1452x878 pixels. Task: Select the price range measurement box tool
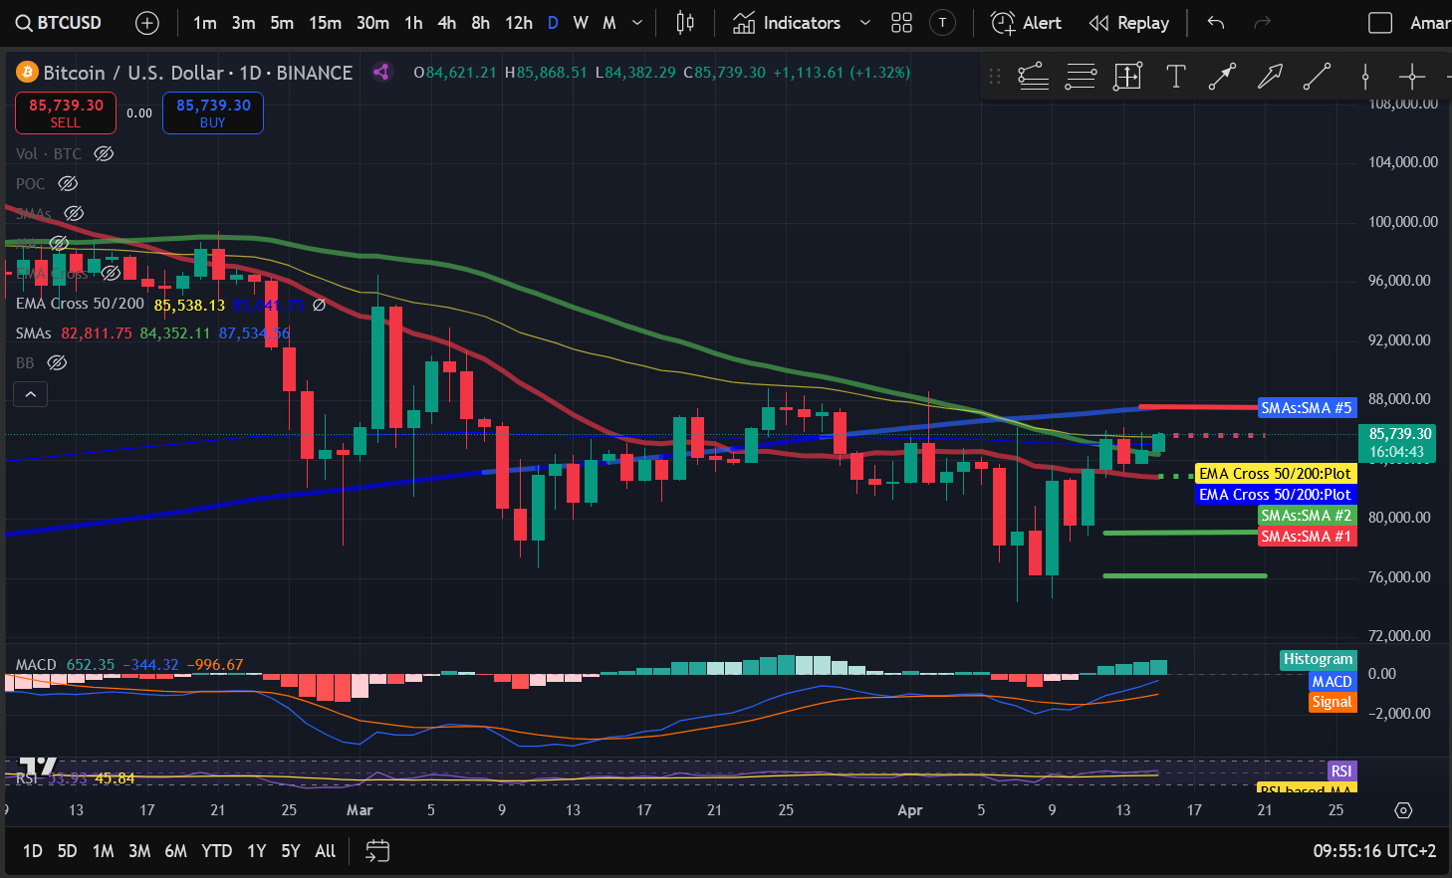click(x=1127, y=77)
